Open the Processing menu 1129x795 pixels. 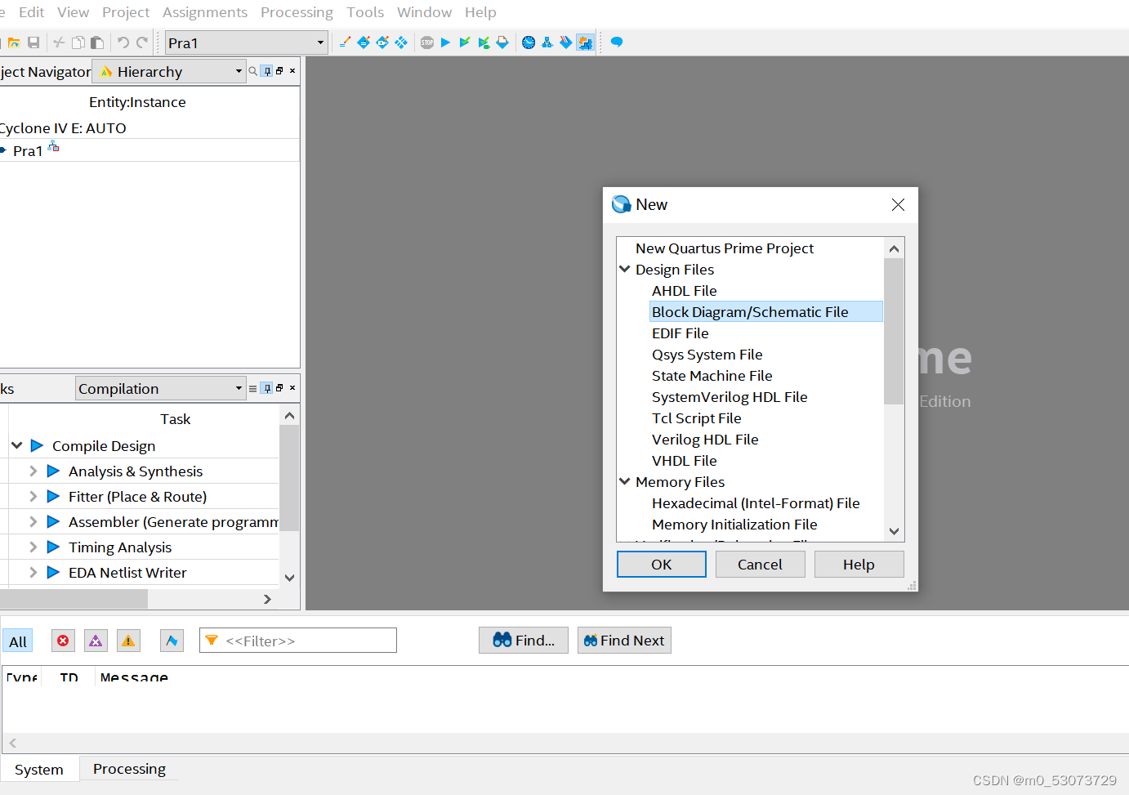(297, 12)
